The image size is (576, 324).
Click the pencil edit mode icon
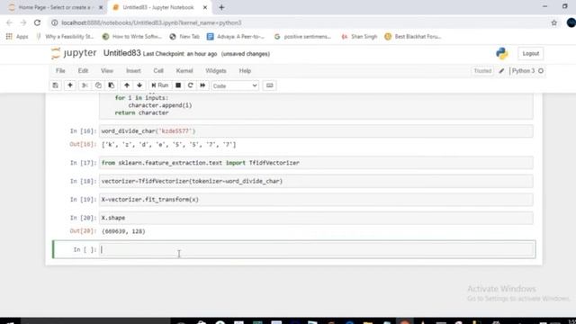click(501, 71)
